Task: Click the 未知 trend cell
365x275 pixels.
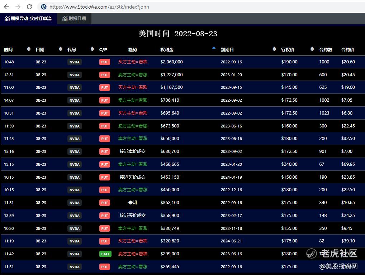Action: click(x=132, y=202)
